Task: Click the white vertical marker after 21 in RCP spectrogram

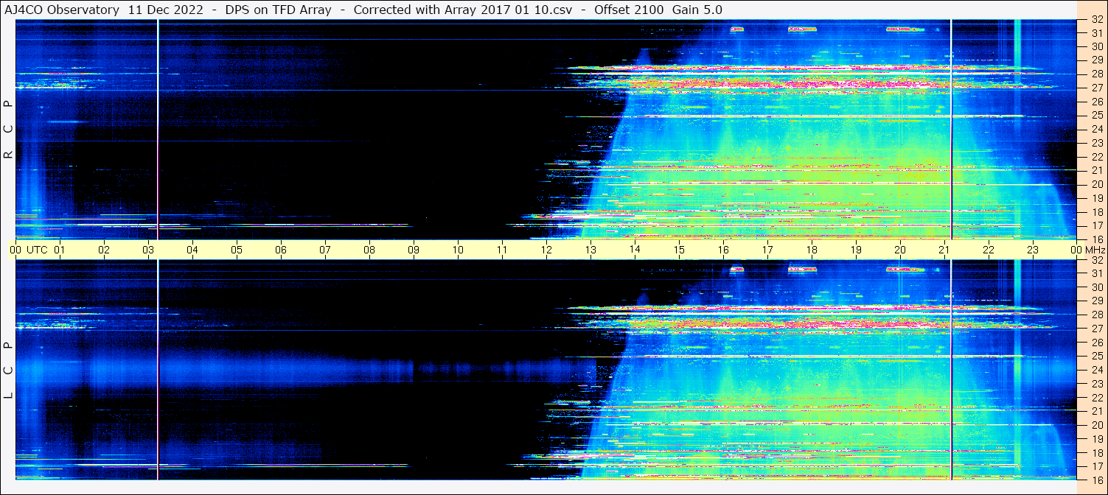Action: (952, 130)
